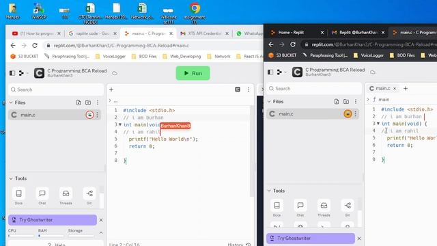Open VoiceLogger bookmark in right browser

point(369,55)
